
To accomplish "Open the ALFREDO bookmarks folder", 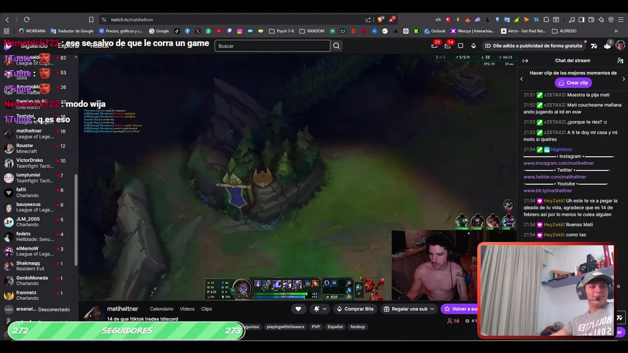I will pos(564,31).
